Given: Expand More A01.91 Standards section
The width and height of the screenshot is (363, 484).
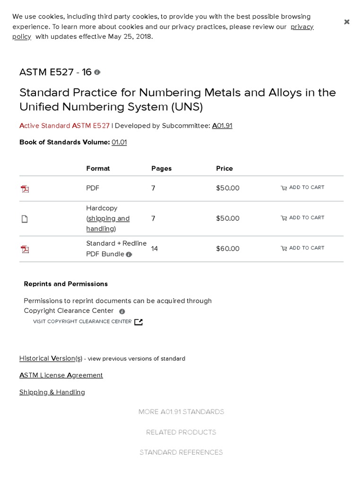Looking at the screenshot, I should point(181,412).
